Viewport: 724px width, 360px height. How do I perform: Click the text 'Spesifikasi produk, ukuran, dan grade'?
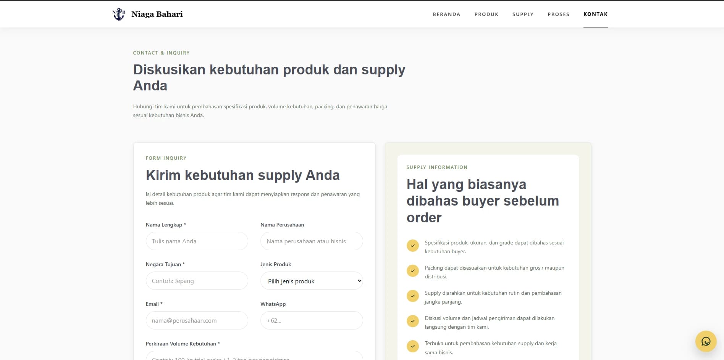point(494,247)
